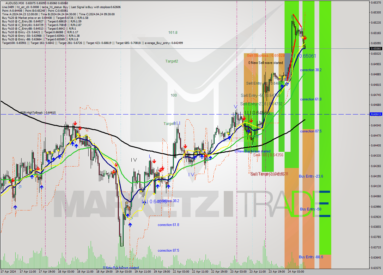Click the 0.65235 price axis label
The width and height of the screenshot is (383, 275).
point(376,23)
